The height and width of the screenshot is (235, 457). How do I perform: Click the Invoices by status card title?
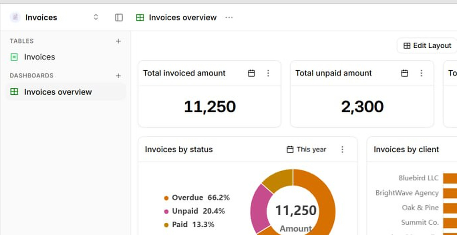click(179, 149)
